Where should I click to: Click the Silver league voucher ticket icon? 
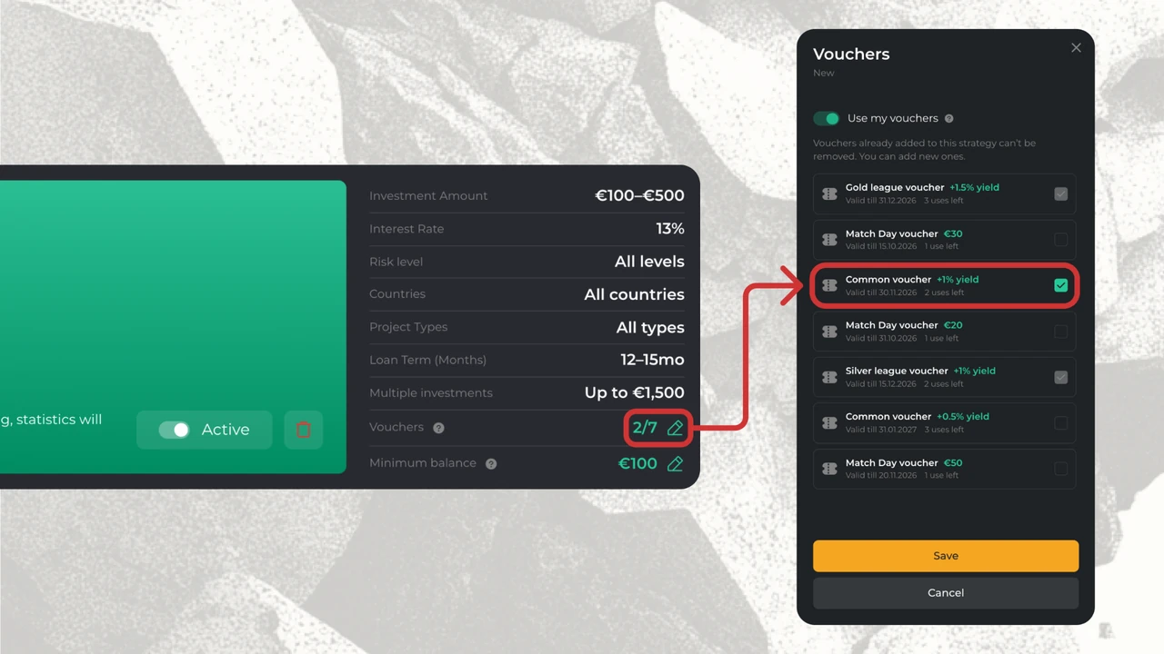coord(829,377)
